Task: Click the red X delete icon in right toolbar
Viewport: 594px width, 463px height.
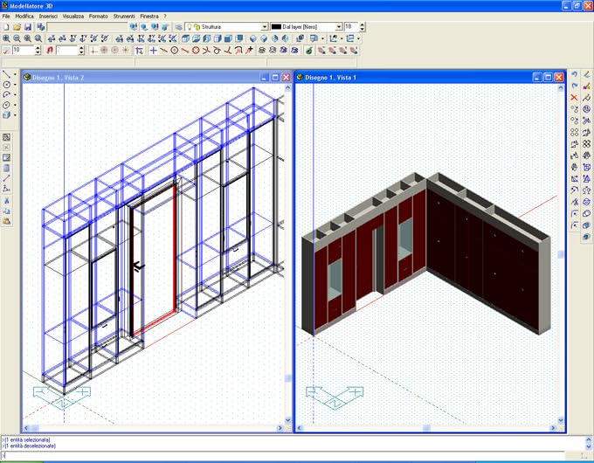Action: [x=574, y=97]
